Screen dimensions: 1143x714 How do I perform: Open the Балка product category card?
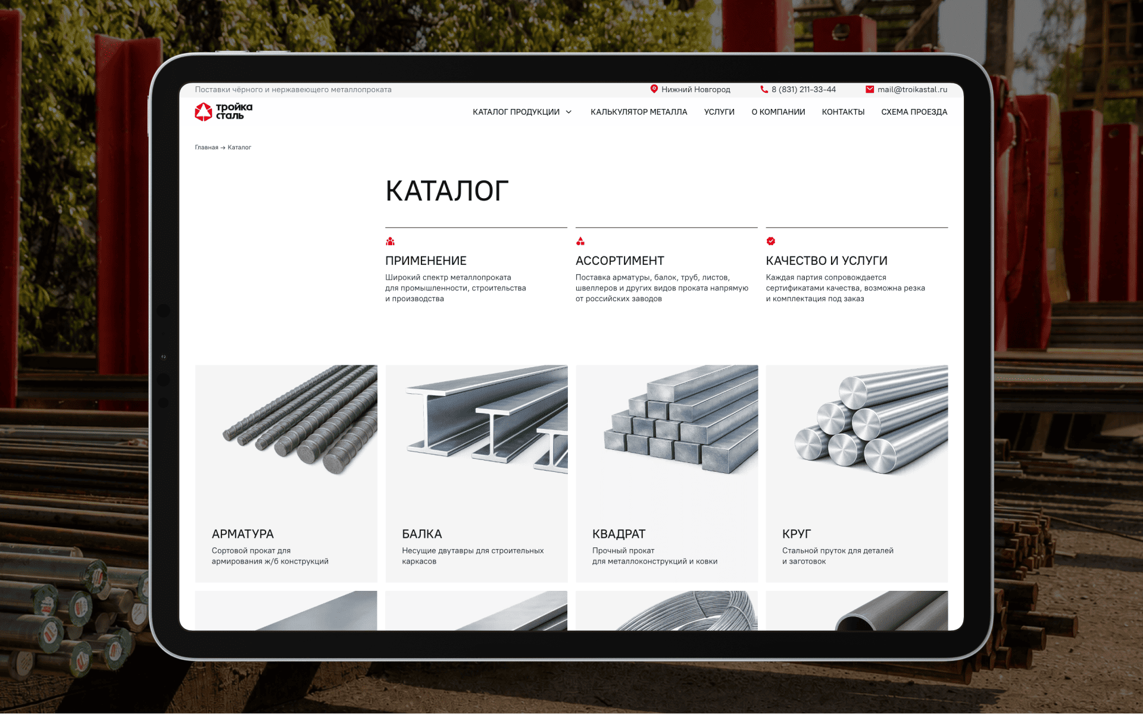[x=476, y=474]
